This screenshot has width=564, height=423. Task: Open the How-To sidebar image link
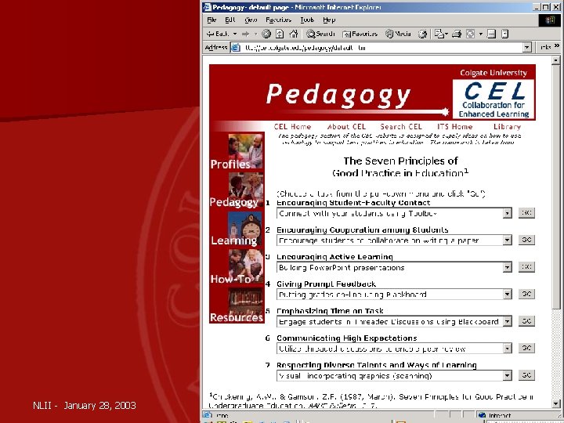coord(237,266)
